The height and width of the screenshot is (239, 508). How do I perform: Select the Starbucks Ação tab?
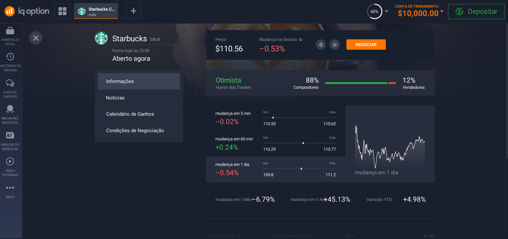point(96,11)
